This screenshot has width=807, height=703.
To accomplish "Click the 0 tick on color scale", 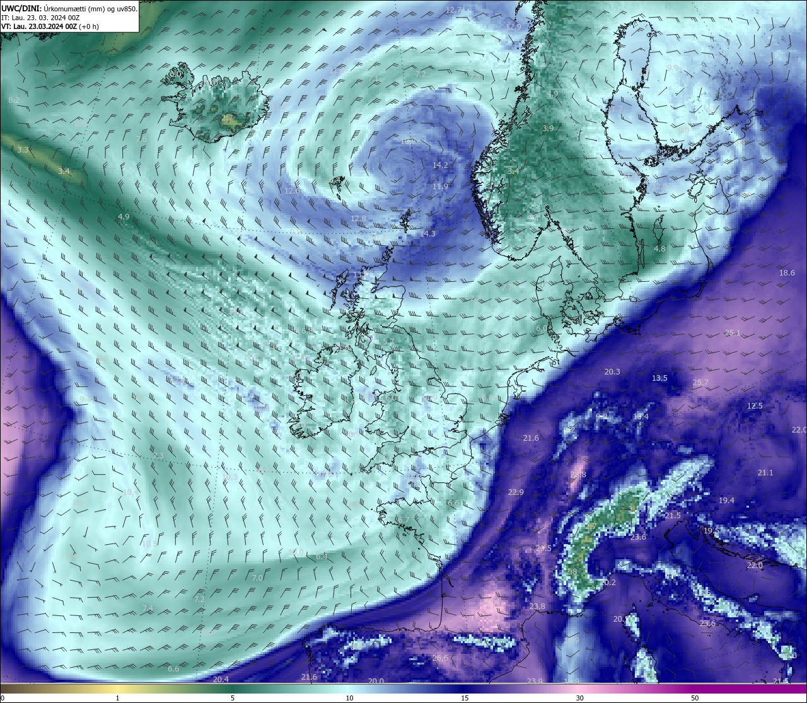I will pyautogui.click(x=3, y=698).
